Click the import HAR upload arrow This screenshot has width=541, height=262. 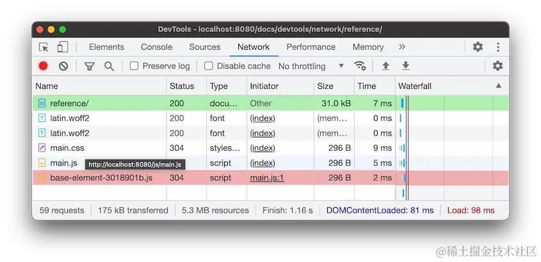pos(385,66)
